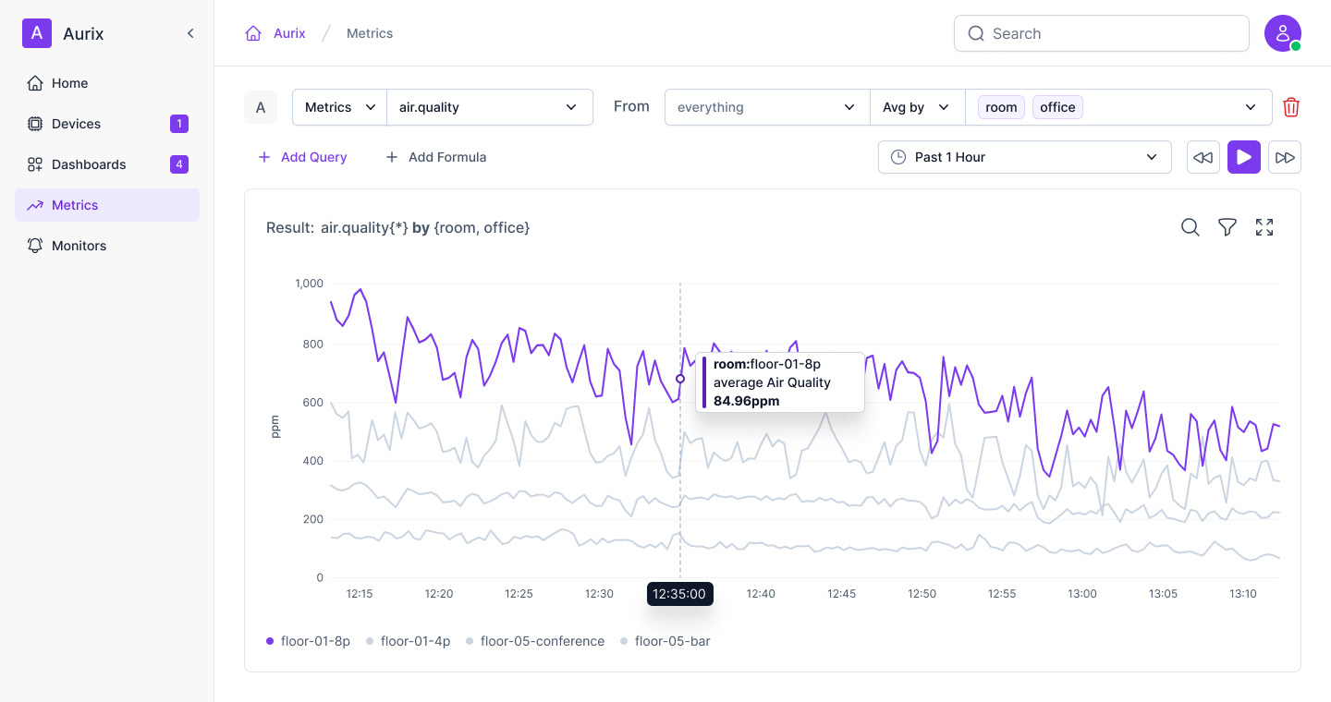Image resolution: width=1331 pixels, height=702 pixels.
Task: Open the Past 1 Hour time range dropdown
Action: pos(1024,157)
